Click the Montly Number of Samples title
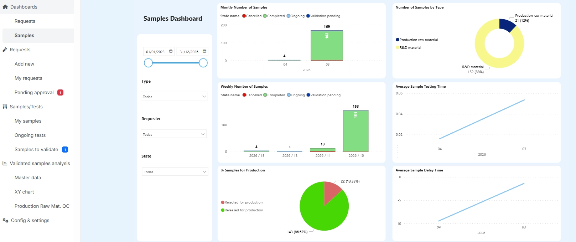The image size is (576, 242). click(x=244, y=7)
